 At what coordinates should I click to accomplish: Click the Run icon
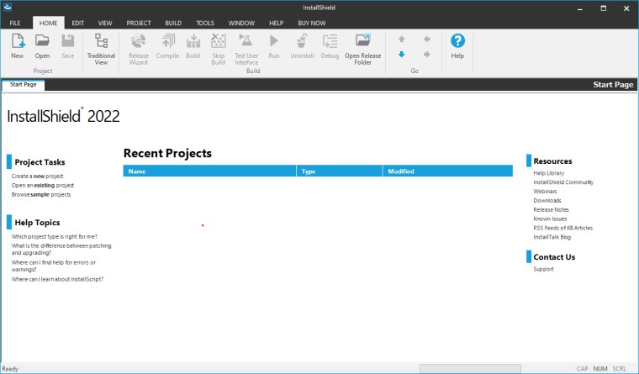[x=274, y=40]
